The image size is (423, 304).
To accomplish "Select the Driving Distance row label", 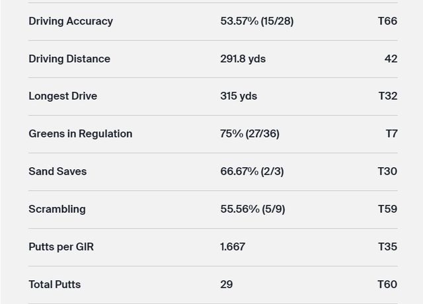I will pyautogui.click(x=69, y=59).
